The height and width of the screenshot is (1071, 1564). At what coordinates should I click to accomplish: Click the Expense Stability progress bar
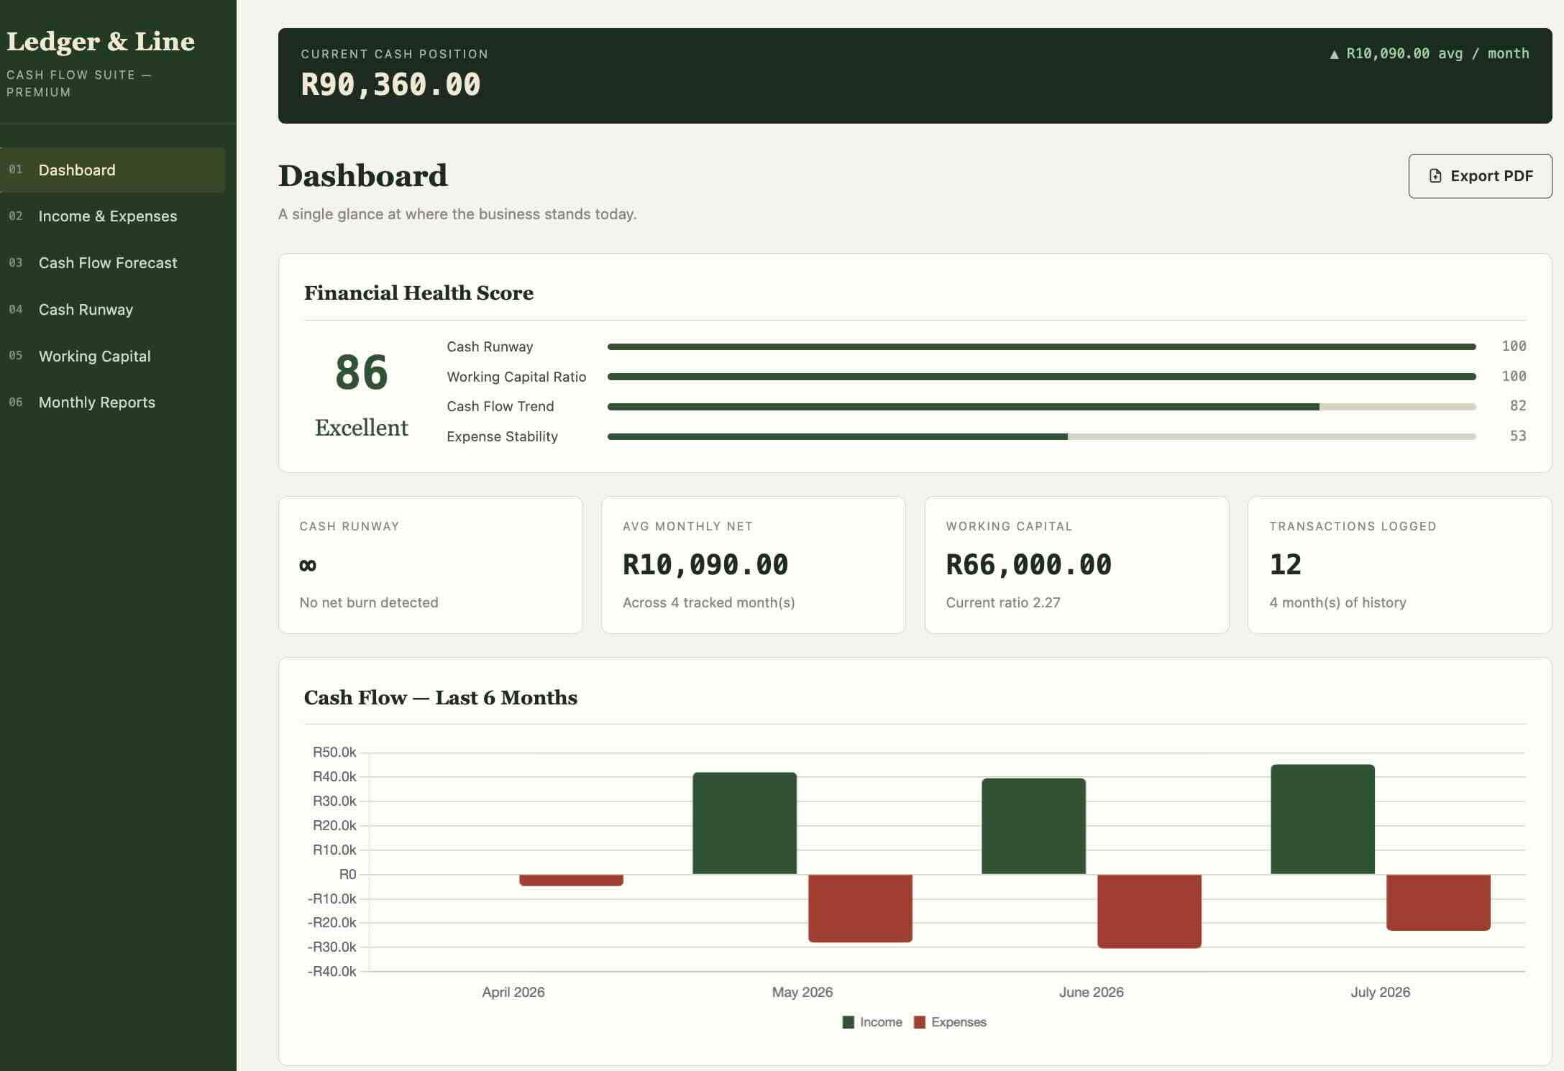click(x=1042, y=436)
